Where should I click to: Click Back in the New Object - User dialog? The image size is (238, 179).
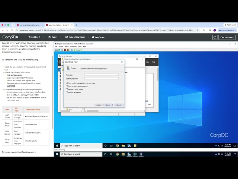tap(98, 105)
